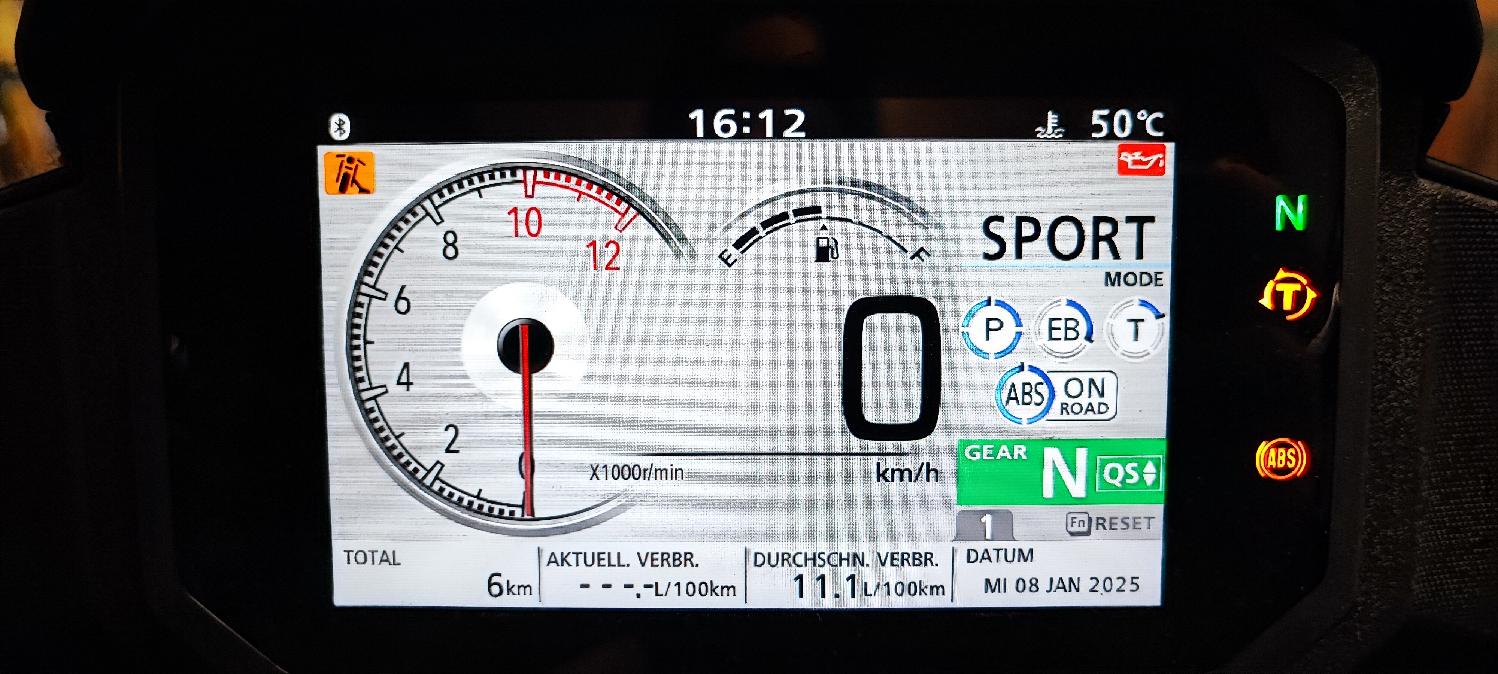Screen dimensions: 1498x674
Task: Tap the coolant temperature icon
Action: 1050,125
